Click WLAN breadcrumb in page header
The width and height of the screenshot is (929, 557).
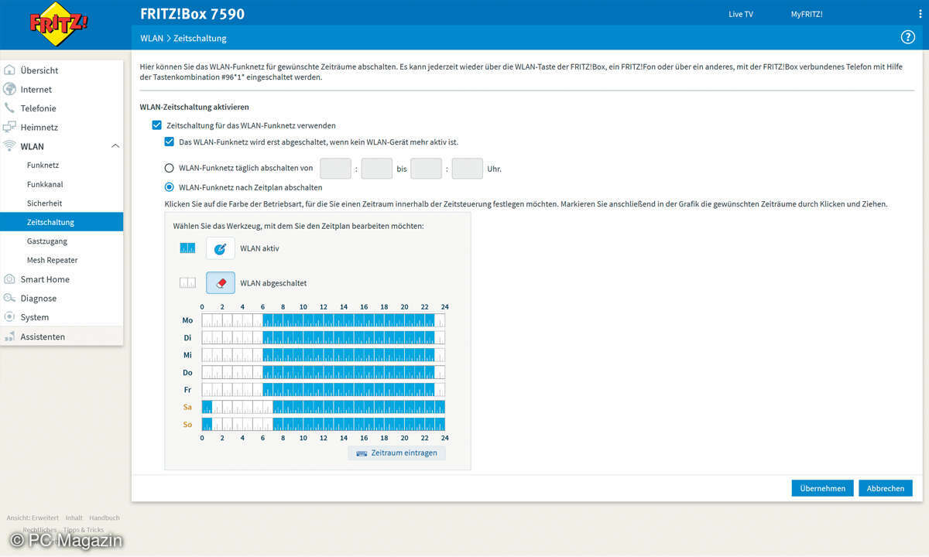pos(152,38)
